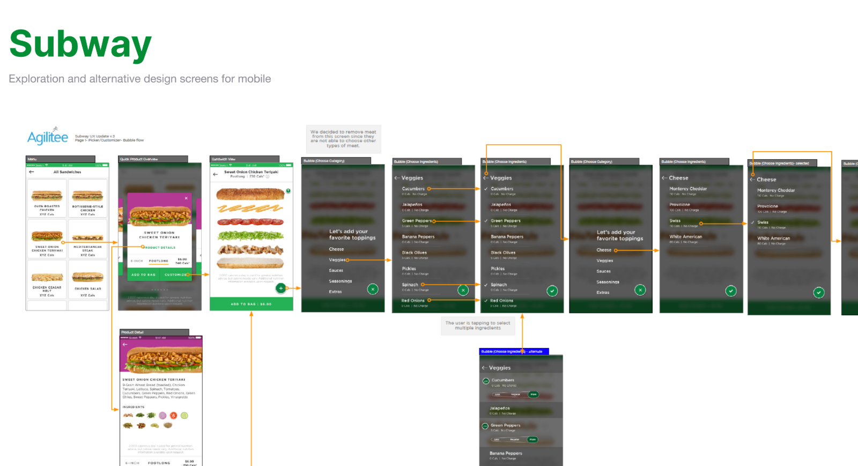Image resolution: width=858 pixels, height=466 pixels.
Task: Tap ADD TO BAG on overview card
Action: coord(143,275)
